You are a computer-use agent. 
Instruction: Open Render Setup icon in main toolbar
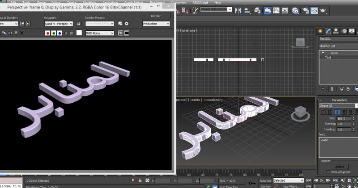pos(306,10)
